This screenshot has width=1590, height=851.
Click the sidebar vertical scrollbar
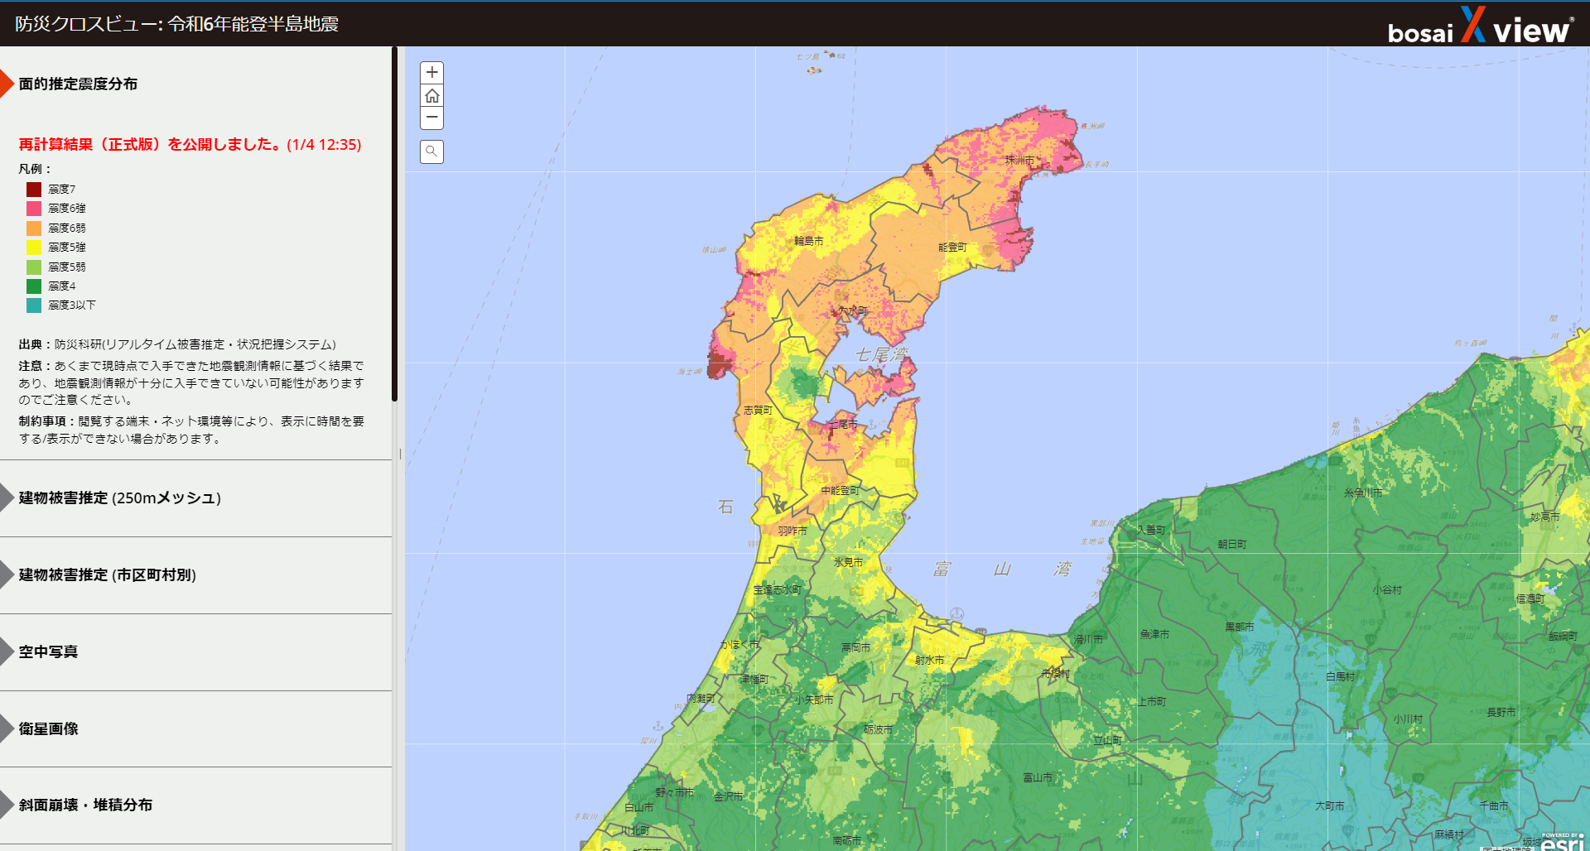pos(395,224)
